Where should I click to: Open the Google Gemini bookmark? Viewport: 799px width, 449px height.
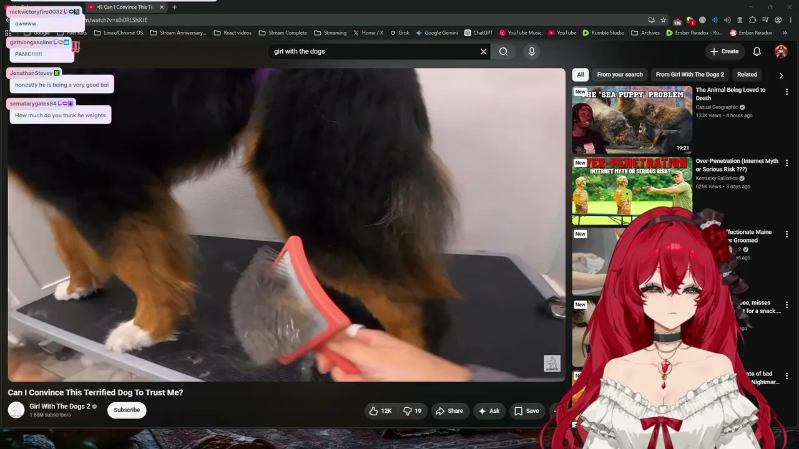(437, 33)
